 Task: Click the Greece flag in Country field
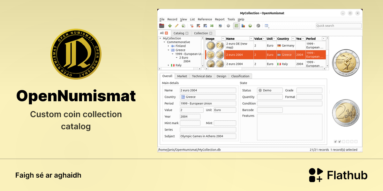pos(183,97)
